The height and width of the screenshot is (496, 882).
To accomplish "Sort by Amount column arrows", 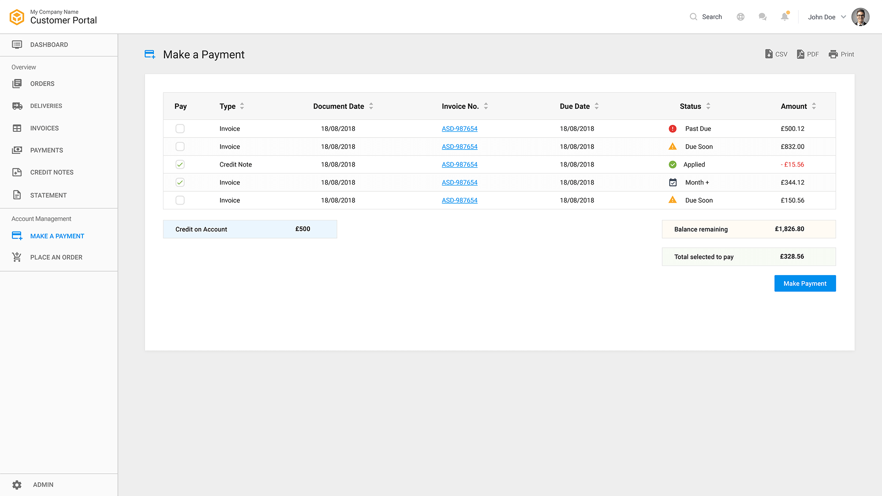I will 814,106.
